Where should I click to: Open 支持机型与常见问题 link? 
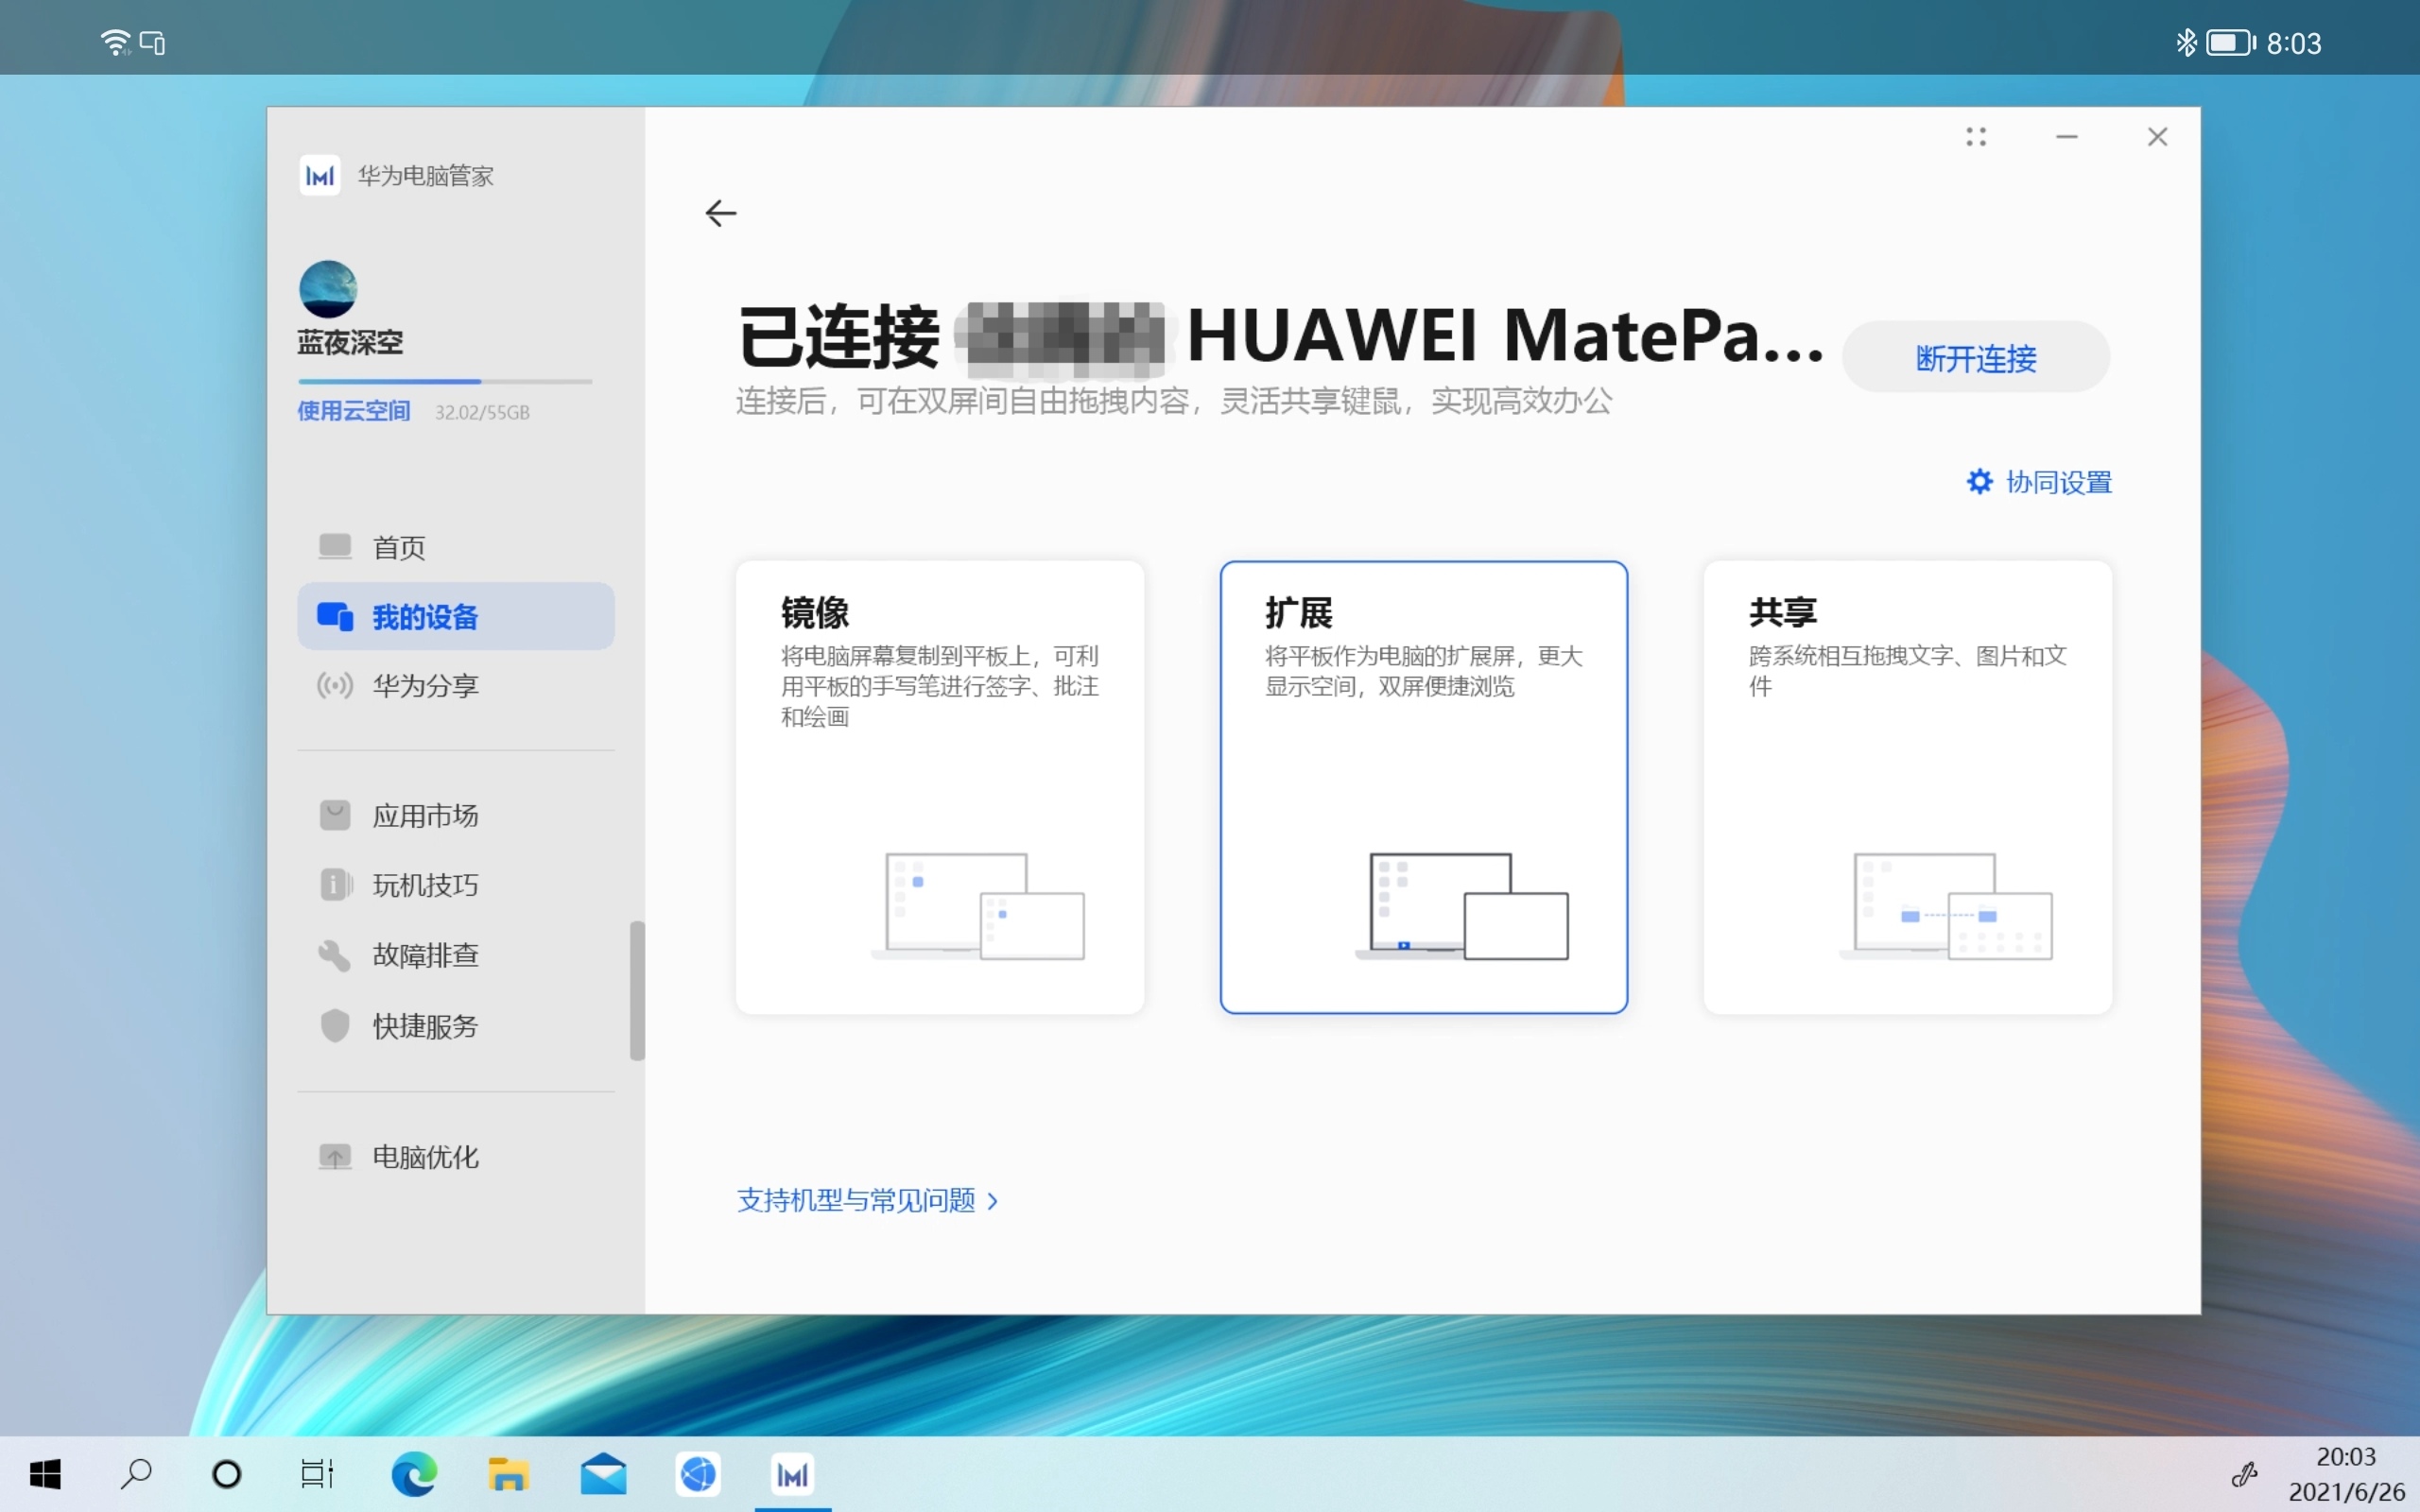(x=867, y=1200)
